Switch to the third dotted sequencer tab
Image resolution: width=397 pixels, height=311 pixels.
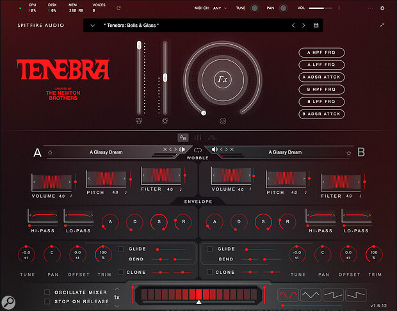click(x=212, y=138)
